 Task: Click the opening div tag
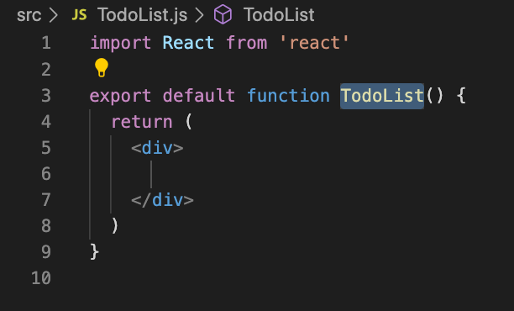click(157, 148)
